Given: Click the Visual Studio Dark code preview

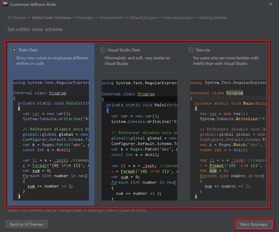Looking at the screenshot, I should (139, 140).
